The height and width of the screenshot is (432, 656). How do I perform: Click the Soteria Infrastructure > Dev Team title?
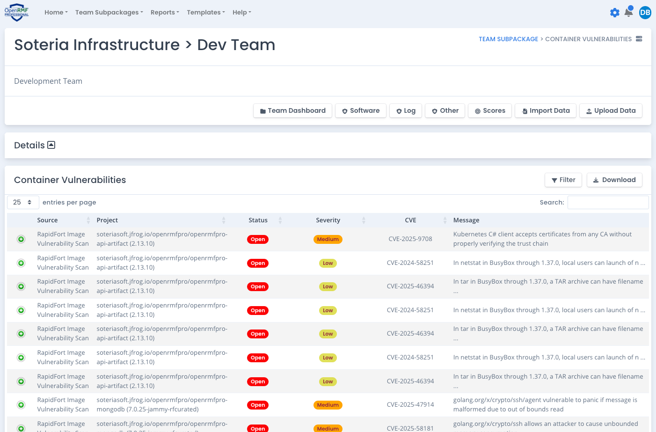pos(145,44)
